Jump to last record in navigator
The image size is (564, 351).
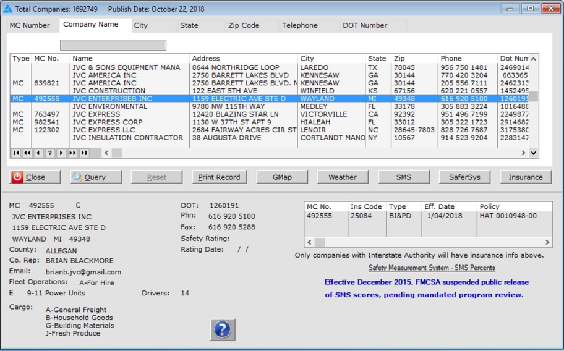(x=84, y=153)
